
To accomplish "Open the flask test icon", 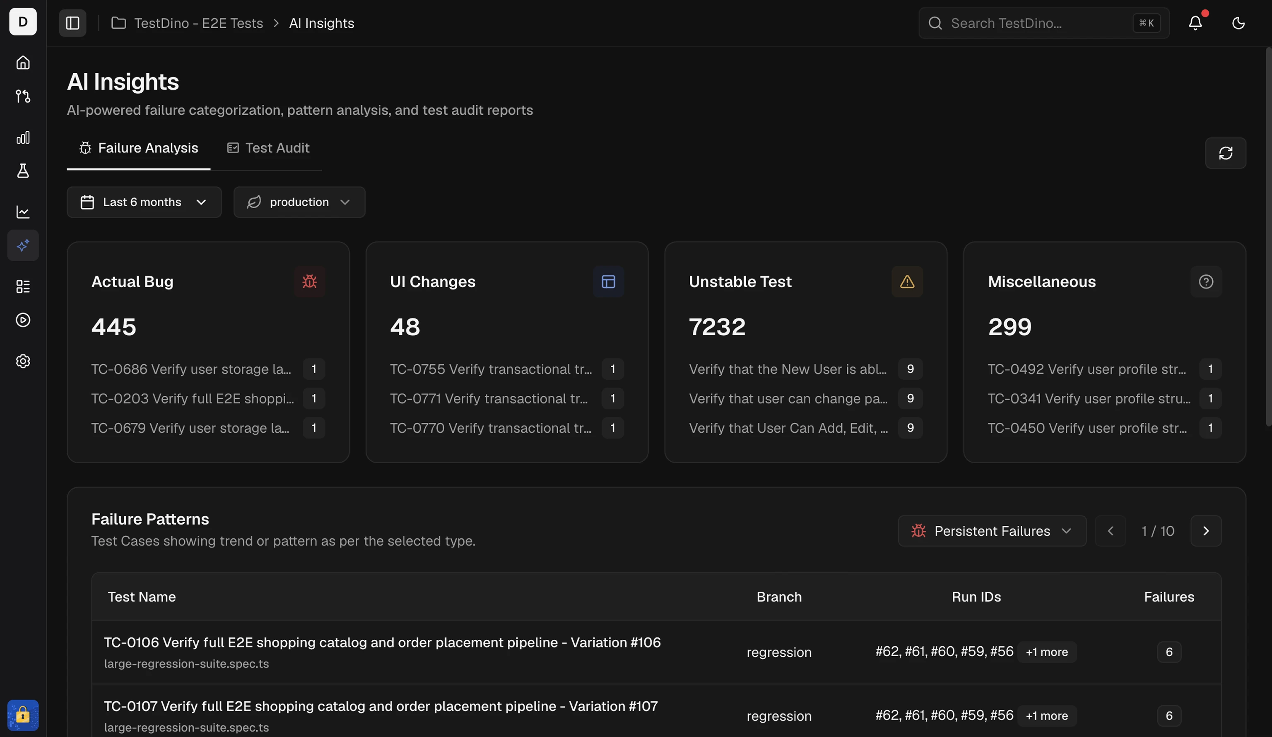I will 23,171.
